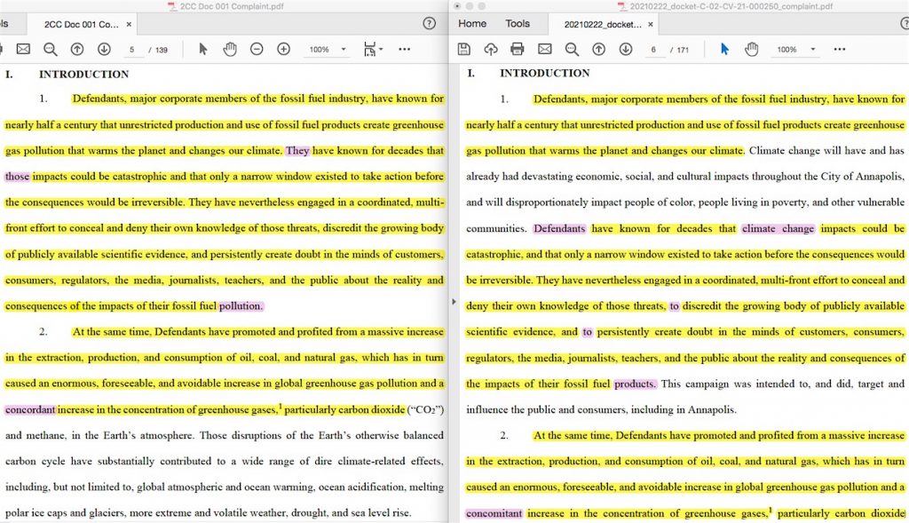Go to previous page in left document
The height and width of the screenshot is (523, 909).
click(77, 49)
